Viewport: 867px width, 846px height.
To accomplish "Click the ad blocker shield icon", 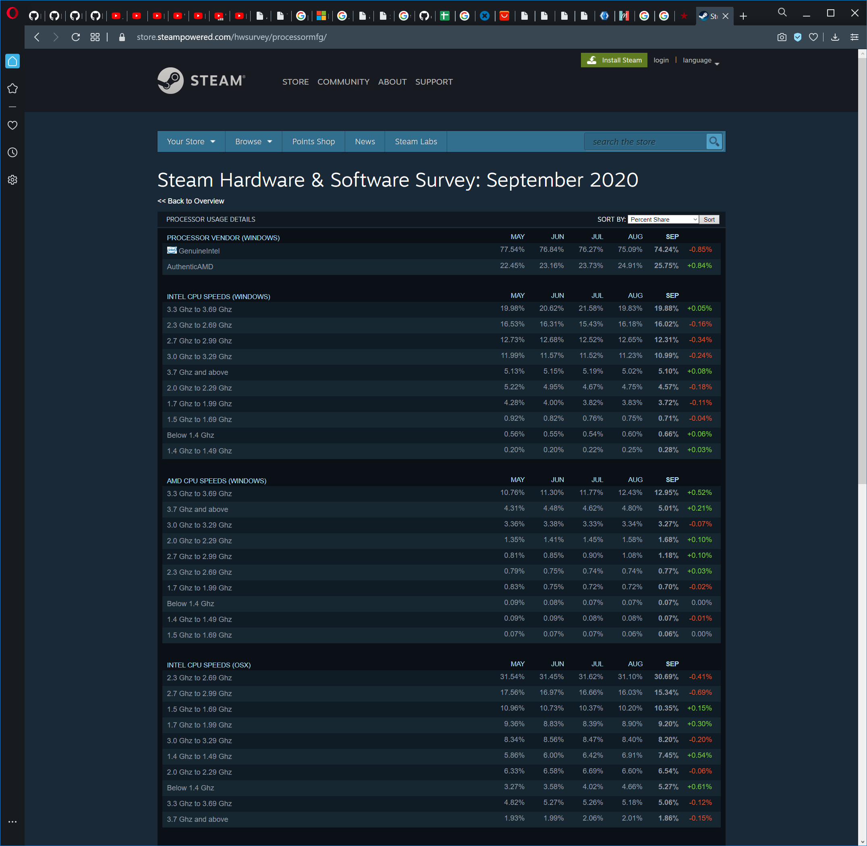I will [x=798, y=37].
